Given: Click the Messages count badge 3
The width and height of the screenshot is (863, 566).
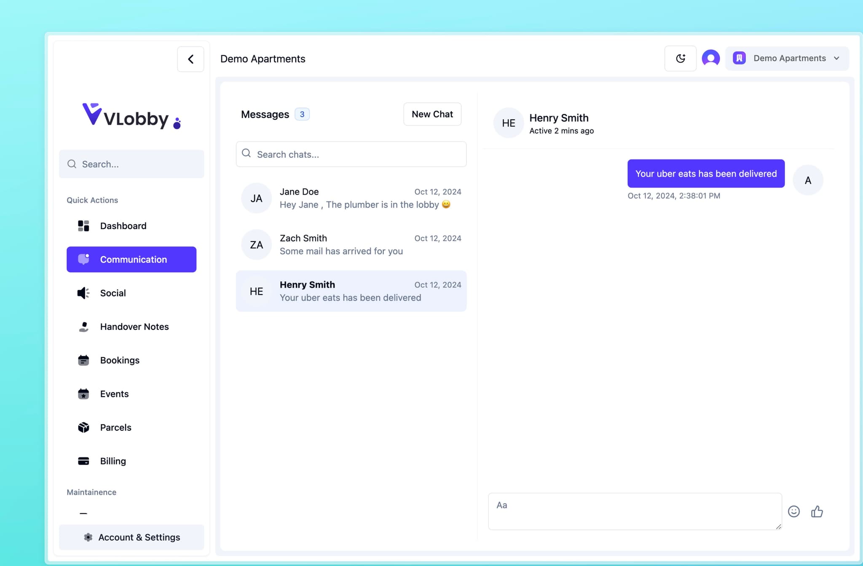Looking at the screenshot, I should [x=302, y=114].
